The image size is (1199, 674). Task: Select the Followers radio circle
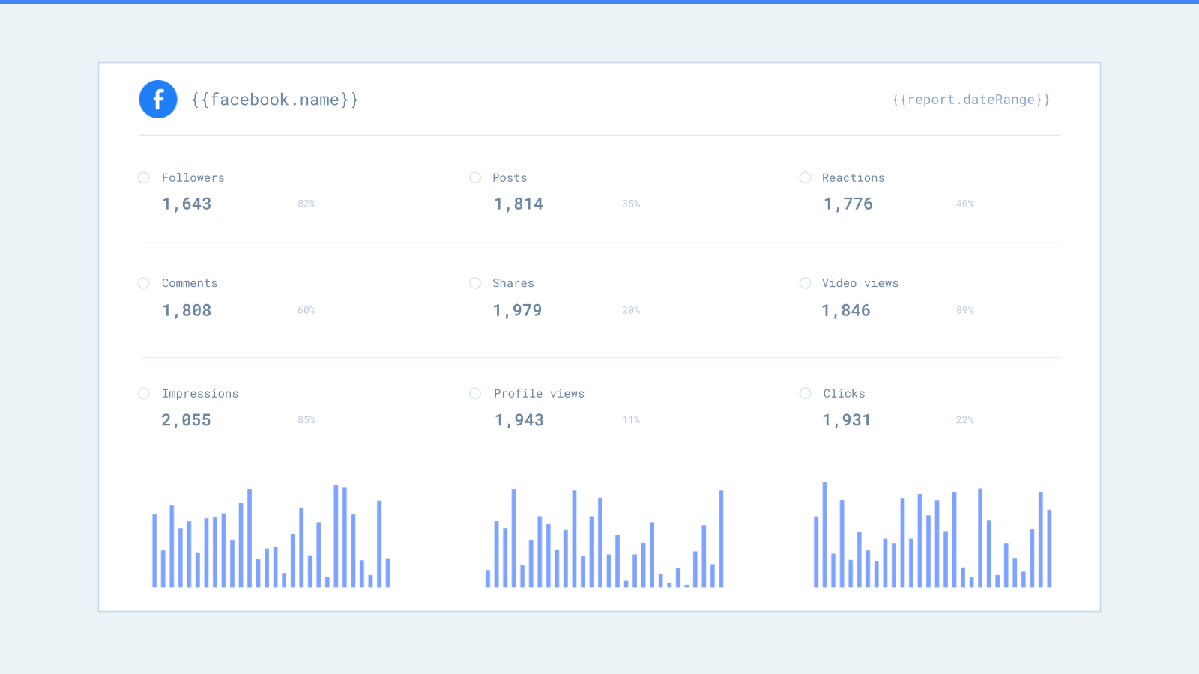(x=144, y=177)
